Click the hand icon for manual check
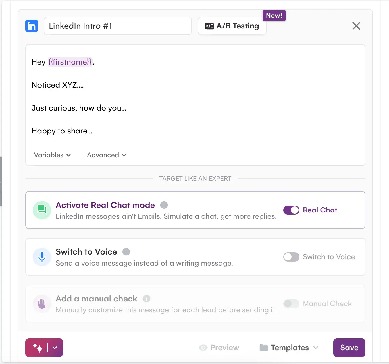This screenshot has height=364, width=389. tap(42, 303)
